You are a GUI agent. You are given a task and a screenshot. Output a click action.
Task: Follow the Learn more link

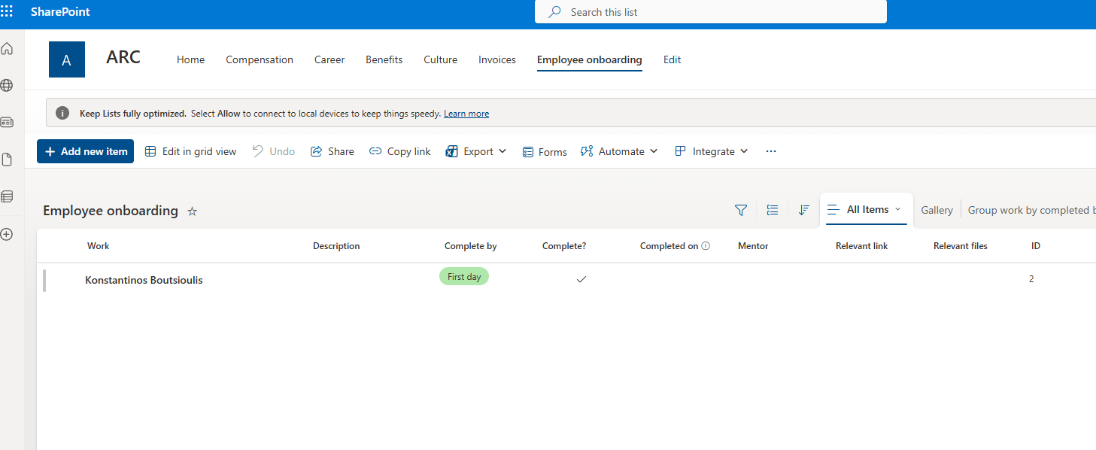click(466, 114)
